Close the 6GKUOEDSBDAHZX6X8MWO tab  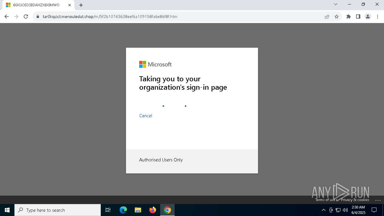point(70,5)
